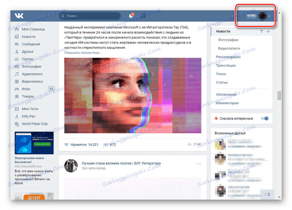Image resolution: width=292 pixels, height=210 pixels.
Task: Open Обновления section
Action: pyautogui.click(x=226, y=95)
